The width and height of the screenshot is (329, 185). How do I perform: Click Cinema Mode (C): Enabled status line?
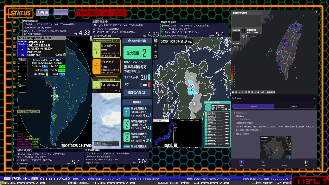coord(28,142)
